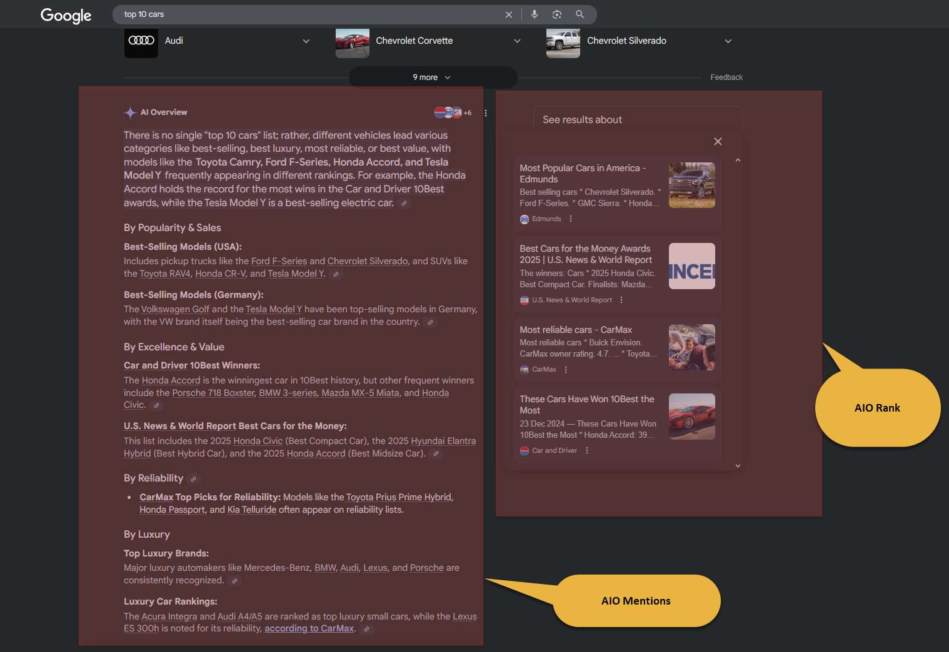Click the Google logo
The height and width of the screenshot is (652, 949).
coord(66,15)
